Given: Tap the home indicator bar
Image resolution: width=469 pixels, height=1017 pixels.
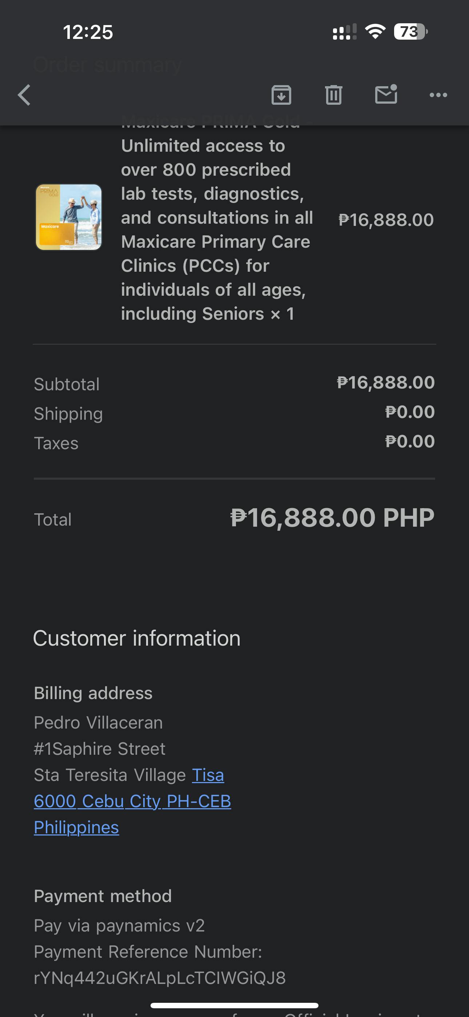Looking at the screenshot, I should 234,1005.
